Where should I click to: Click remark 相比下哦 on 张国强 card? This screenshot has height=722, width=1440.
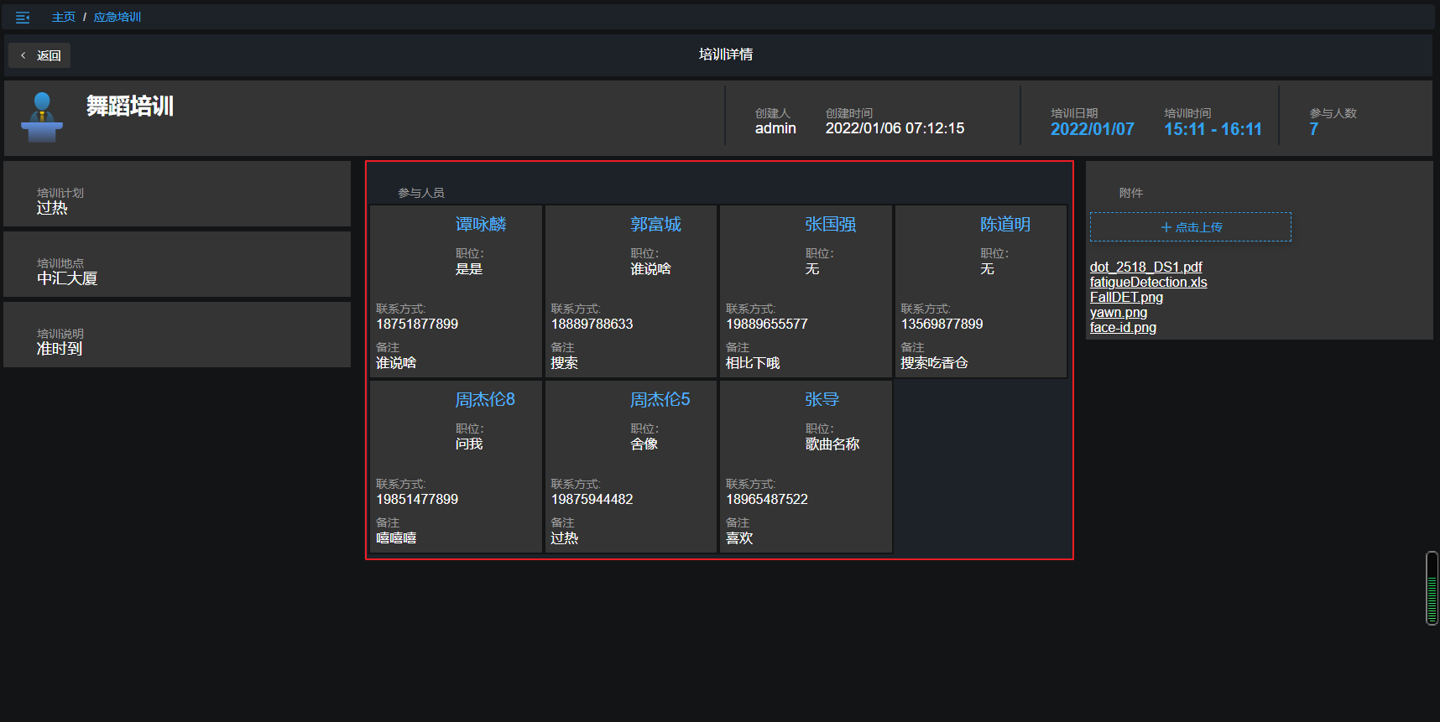753,363
